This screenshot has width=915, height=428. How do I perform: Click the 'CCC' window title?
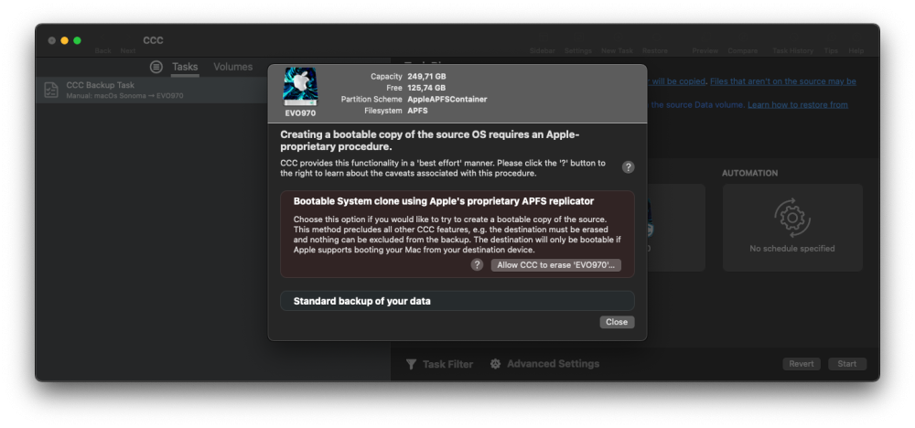(153, 40)
